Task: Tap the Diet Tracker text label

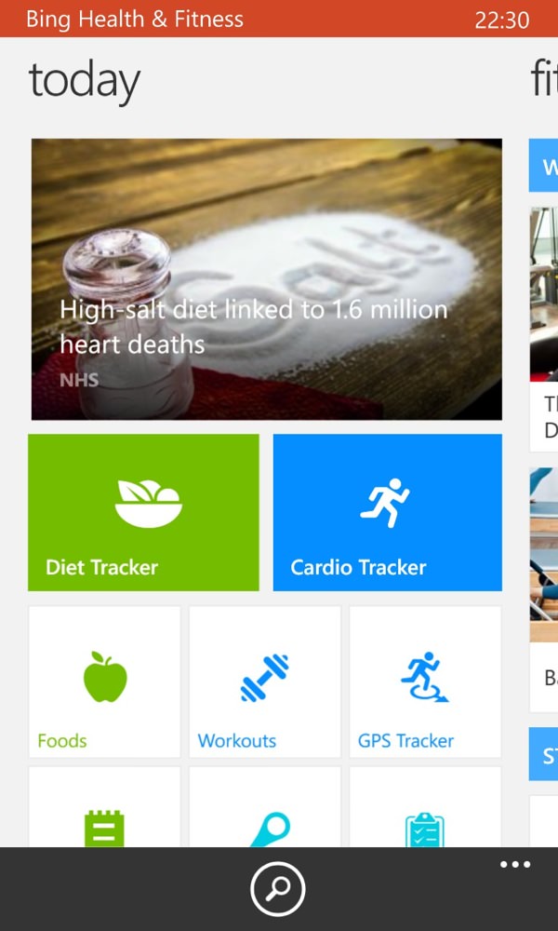Action: [102, 567]
